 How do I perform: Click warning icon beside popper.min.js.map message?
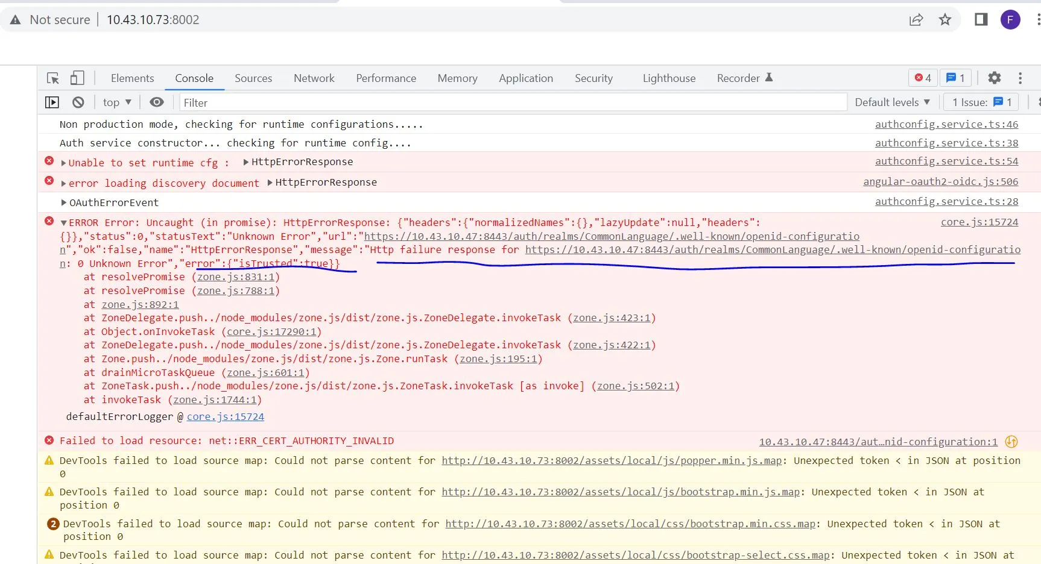49,460
